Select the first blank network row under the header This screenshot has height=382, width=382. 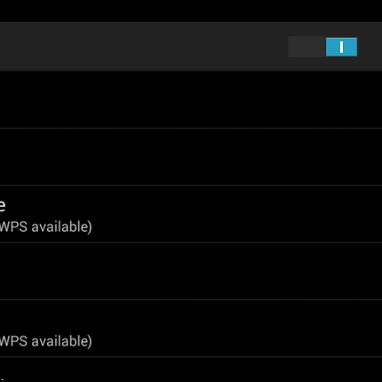(191, 99)
